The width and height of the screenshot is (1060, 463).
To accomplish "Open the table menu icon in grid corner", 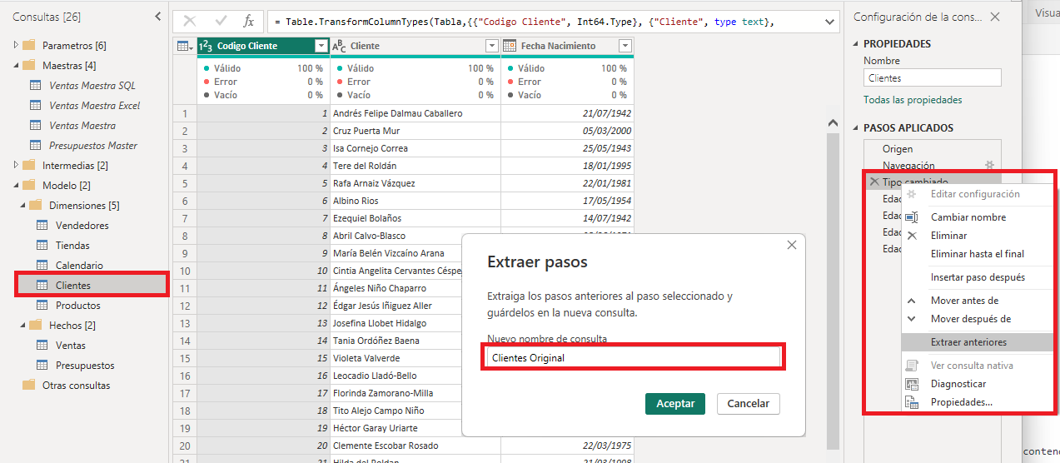I will pyautogui.click(x=184, y=47).
